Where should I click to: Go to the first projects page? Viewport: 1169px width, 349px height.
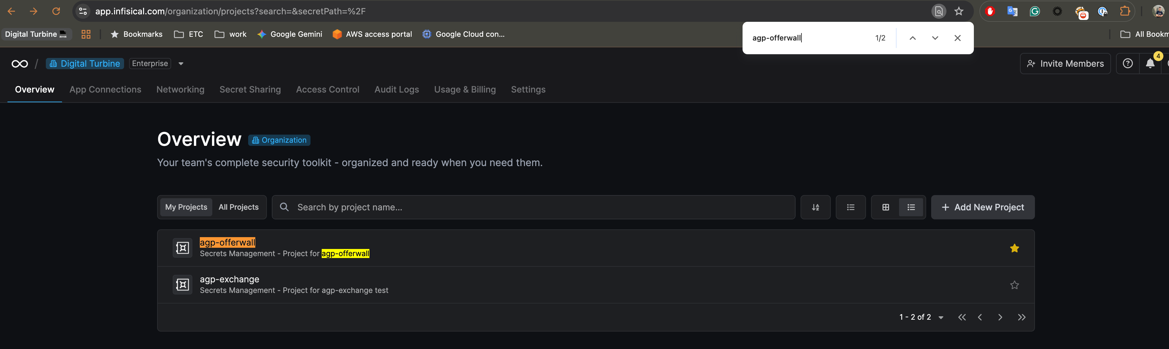pyautogui.click(x=962, y=317)
